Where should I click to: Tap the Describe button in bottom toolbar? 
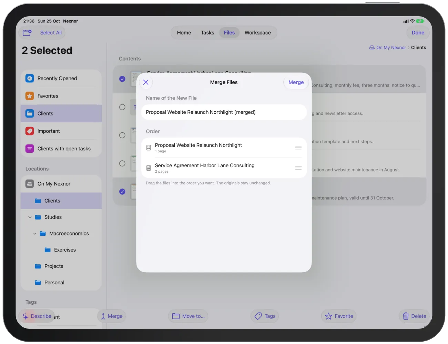point(37,316)
